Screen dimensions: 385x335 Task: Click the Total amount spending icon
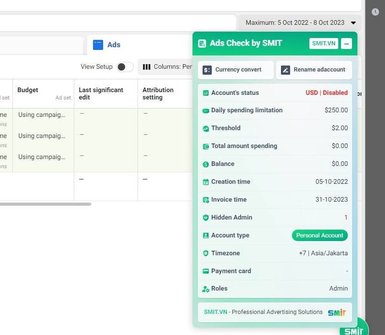tap(205, 146)
